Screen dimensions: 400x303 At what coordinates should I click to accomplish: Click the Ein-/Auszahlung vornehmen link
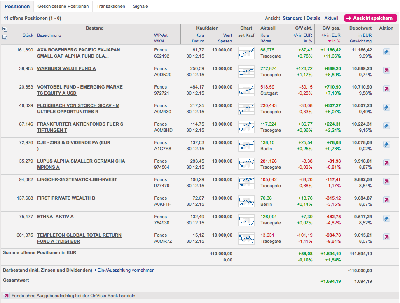click(x=126, y=270)
